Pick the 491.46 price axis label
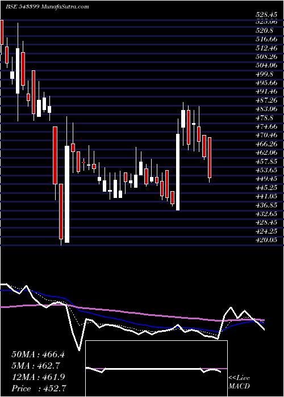The image size is (284, 397). [x=266, y=91]
